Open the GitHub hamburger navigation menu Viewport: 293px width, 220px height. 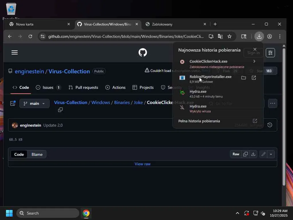(x=15, y=52)
